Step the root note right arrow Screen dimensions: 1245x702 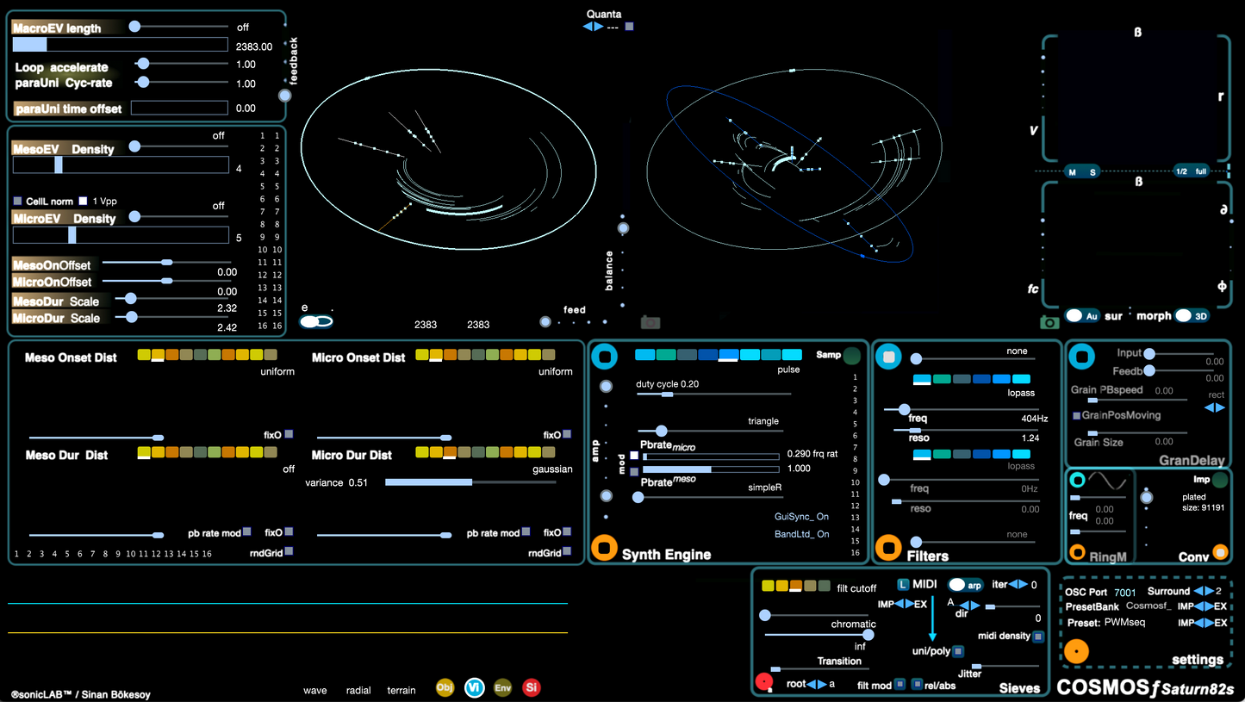point(822,685)
